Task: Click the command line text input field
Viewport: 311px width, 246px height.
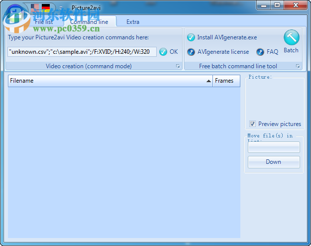Action: pos(82,52)
